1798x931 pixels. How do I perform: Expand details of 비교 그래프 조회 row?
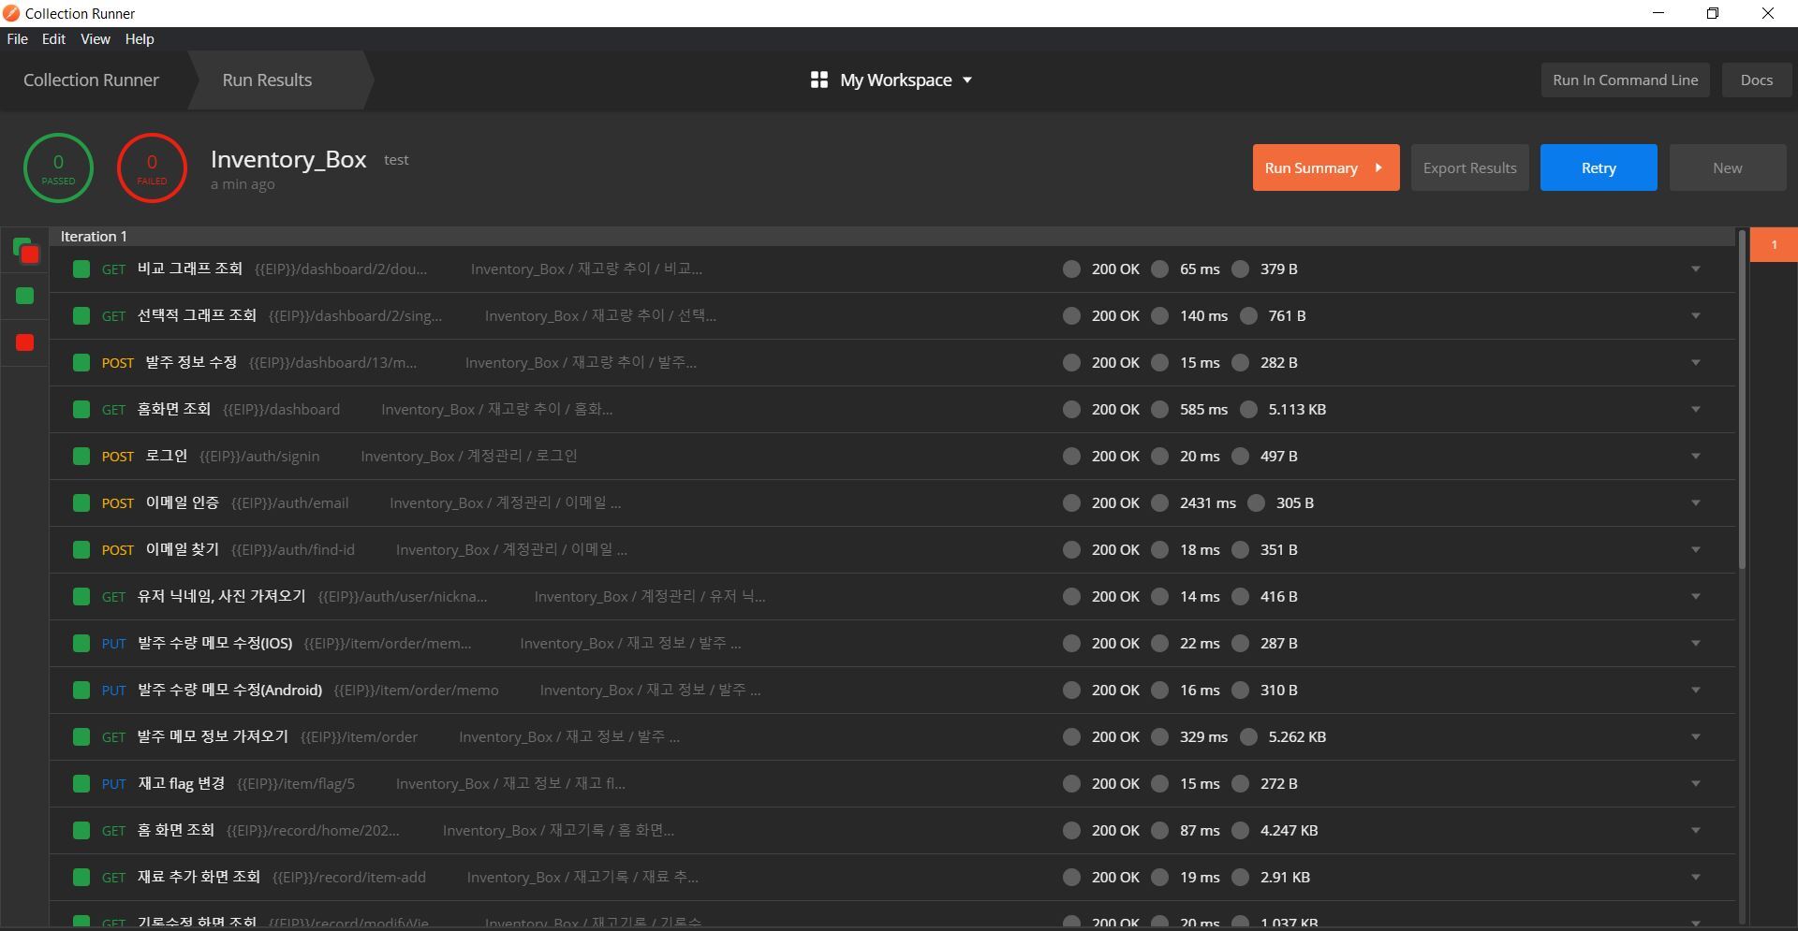click(1695, 269)
